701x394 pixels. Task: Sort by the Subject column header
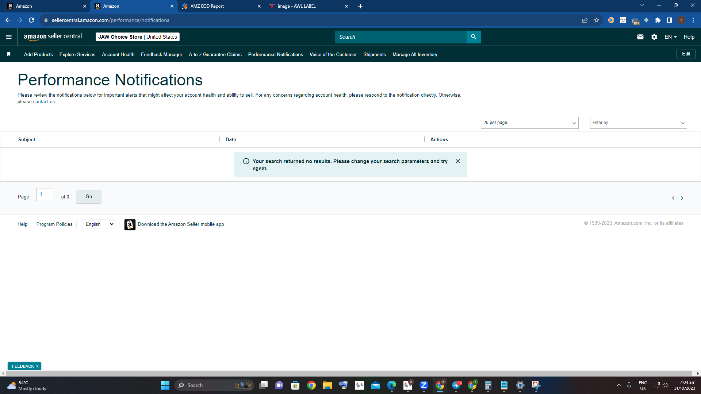(x=27, y=140)
